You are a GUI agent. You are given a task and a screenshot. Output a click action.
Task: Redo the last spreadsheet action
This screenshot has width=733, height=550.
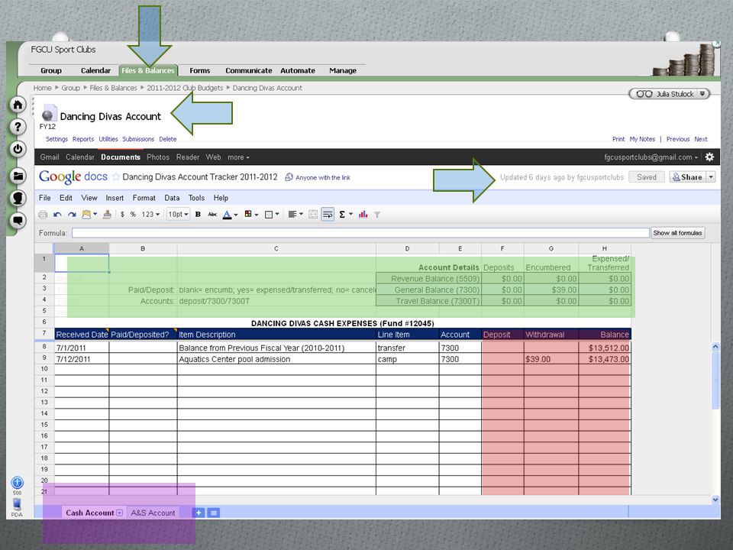pos(72,215)
